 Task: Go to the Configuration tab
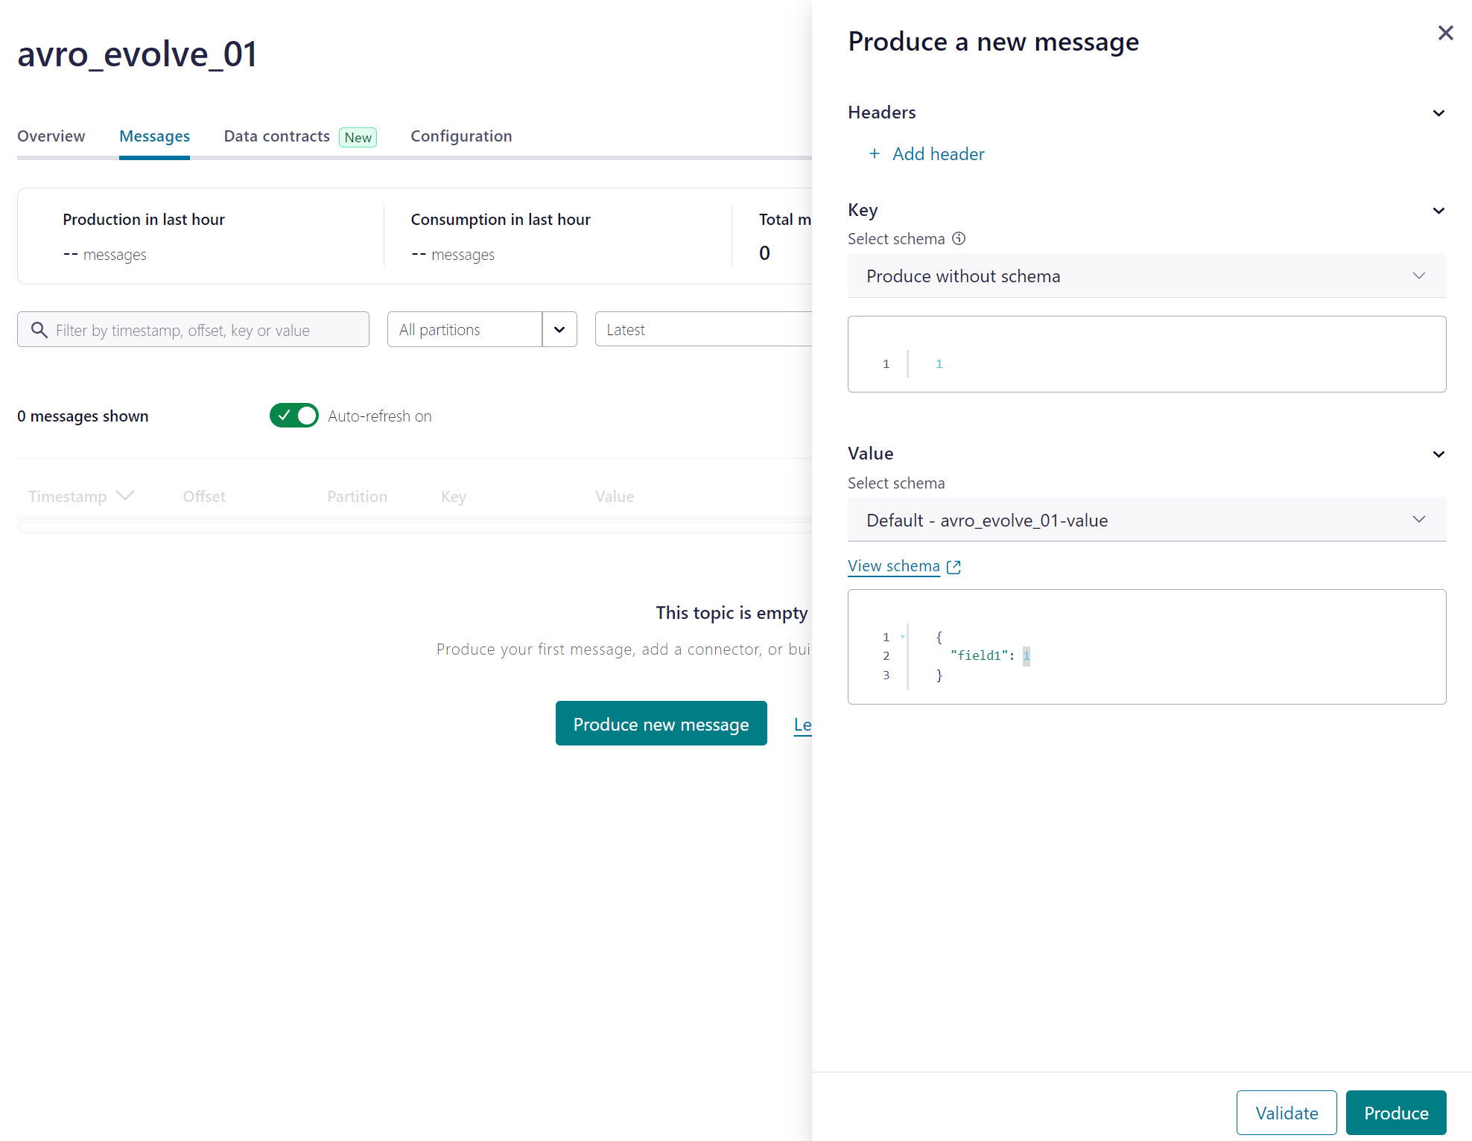[461, 136]
